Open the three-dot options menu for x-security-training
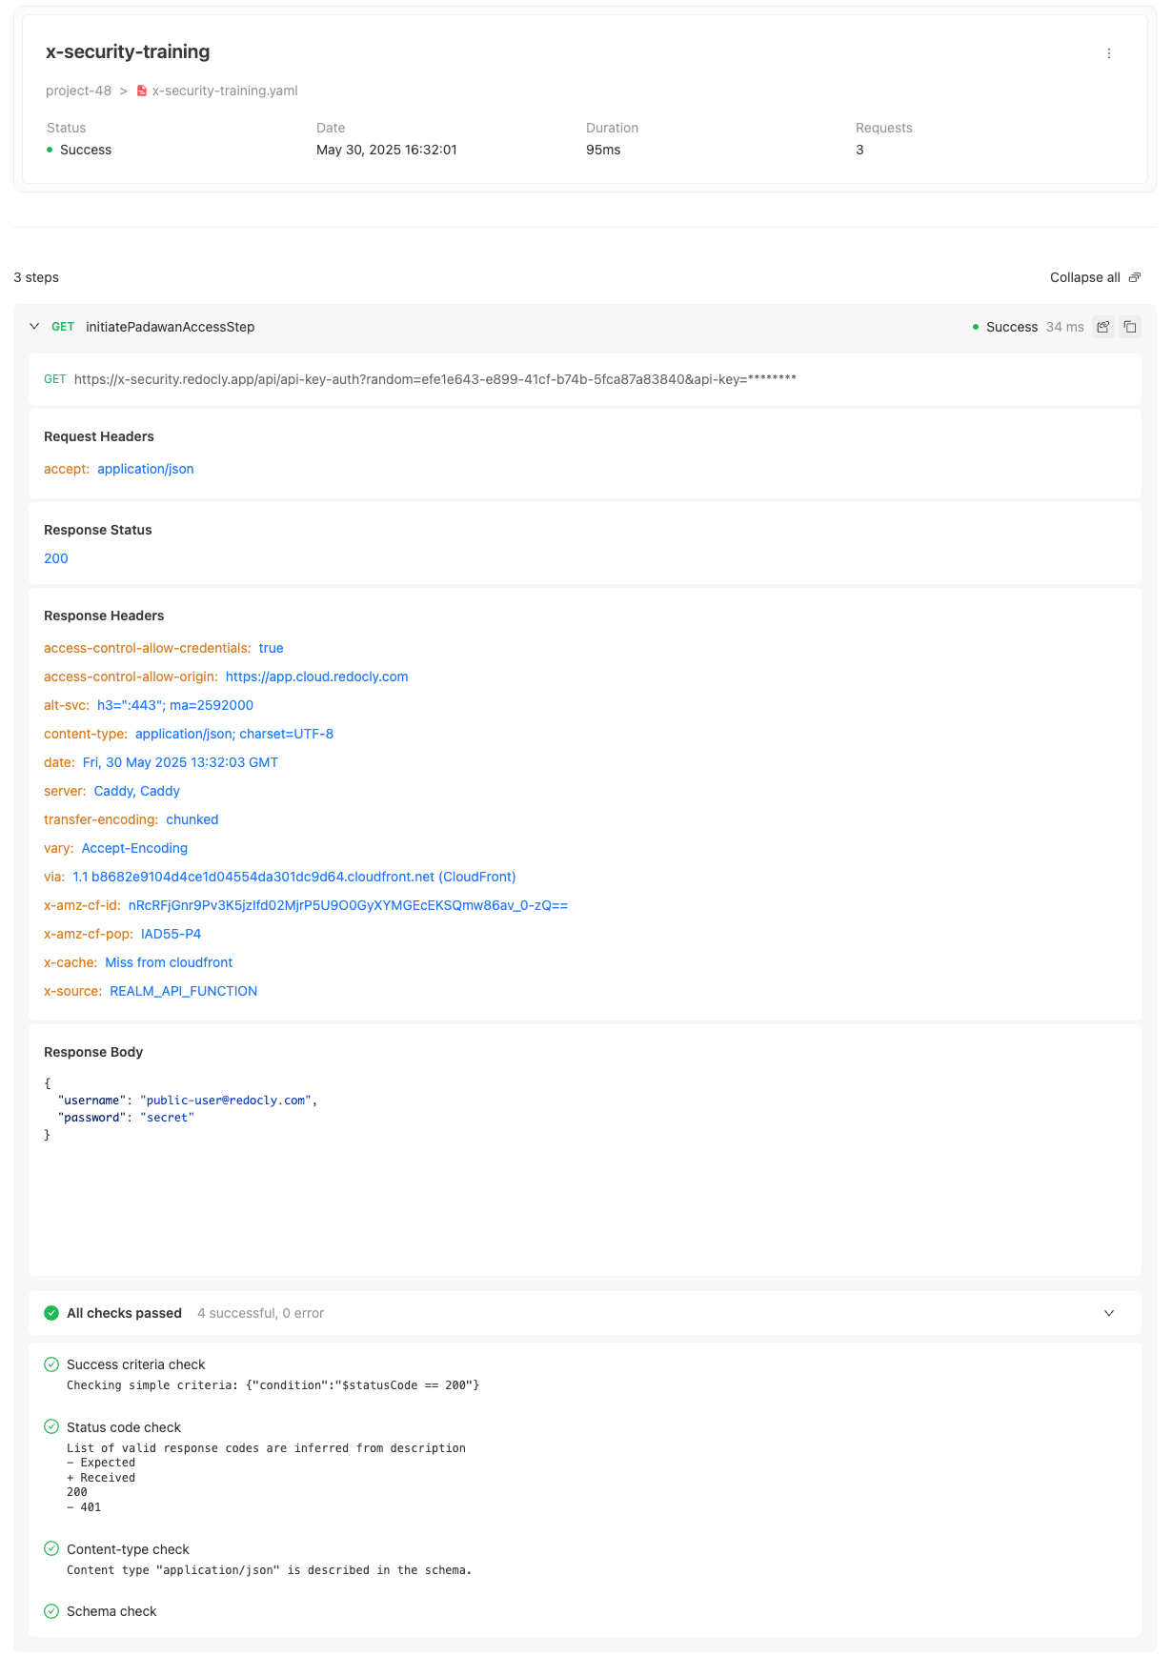This screenshot has width=1172, height=1656. tap(1108, 53)
